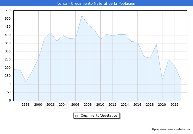Click the 2002 peak data point

tap(50, 33)
